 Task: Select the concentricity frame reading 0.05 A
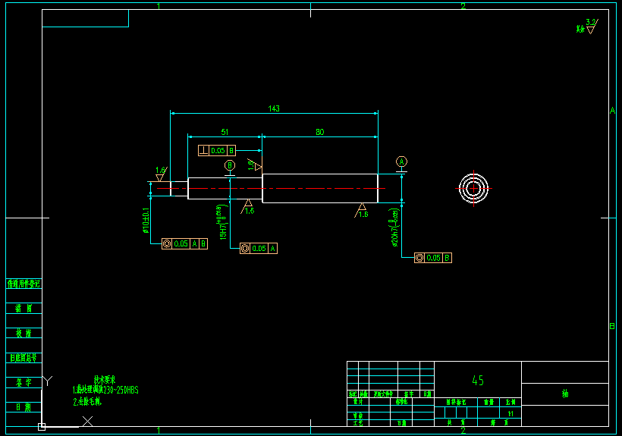[258, 249]
